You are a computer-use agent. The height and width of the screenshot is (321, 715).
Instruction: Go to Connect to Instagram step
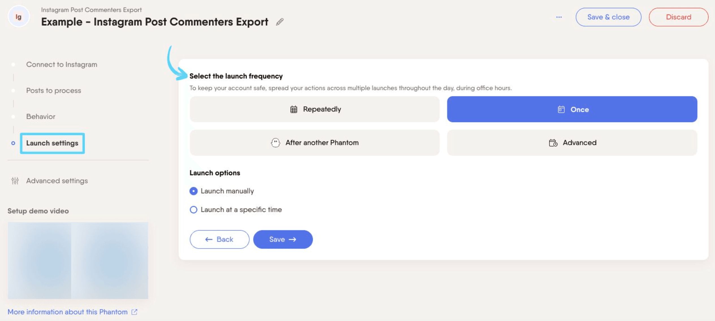click(62, 65)
